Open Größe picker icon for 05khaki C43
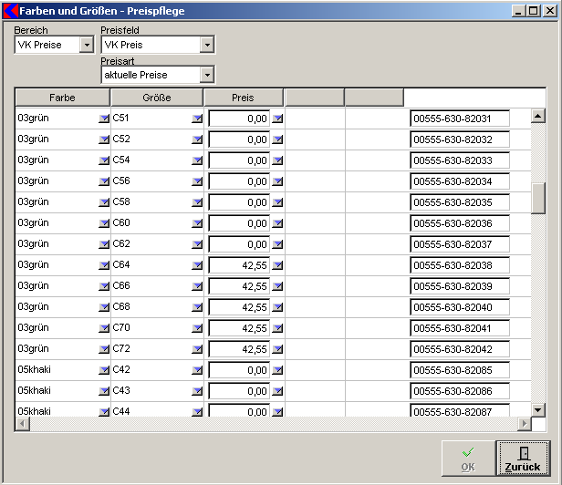The image size is (562, 485). (197, 391)
